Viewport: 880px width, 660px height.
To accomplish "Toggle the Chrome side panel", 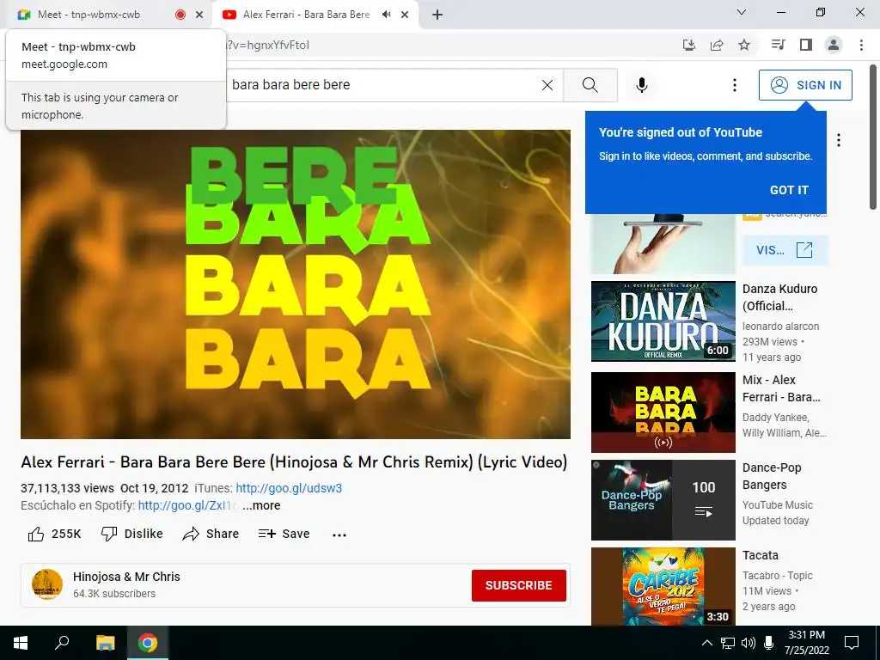I will (x=806, y=45).
